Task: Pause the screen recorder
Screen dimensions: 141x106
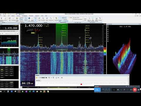Action: click(x=131, y=90)
